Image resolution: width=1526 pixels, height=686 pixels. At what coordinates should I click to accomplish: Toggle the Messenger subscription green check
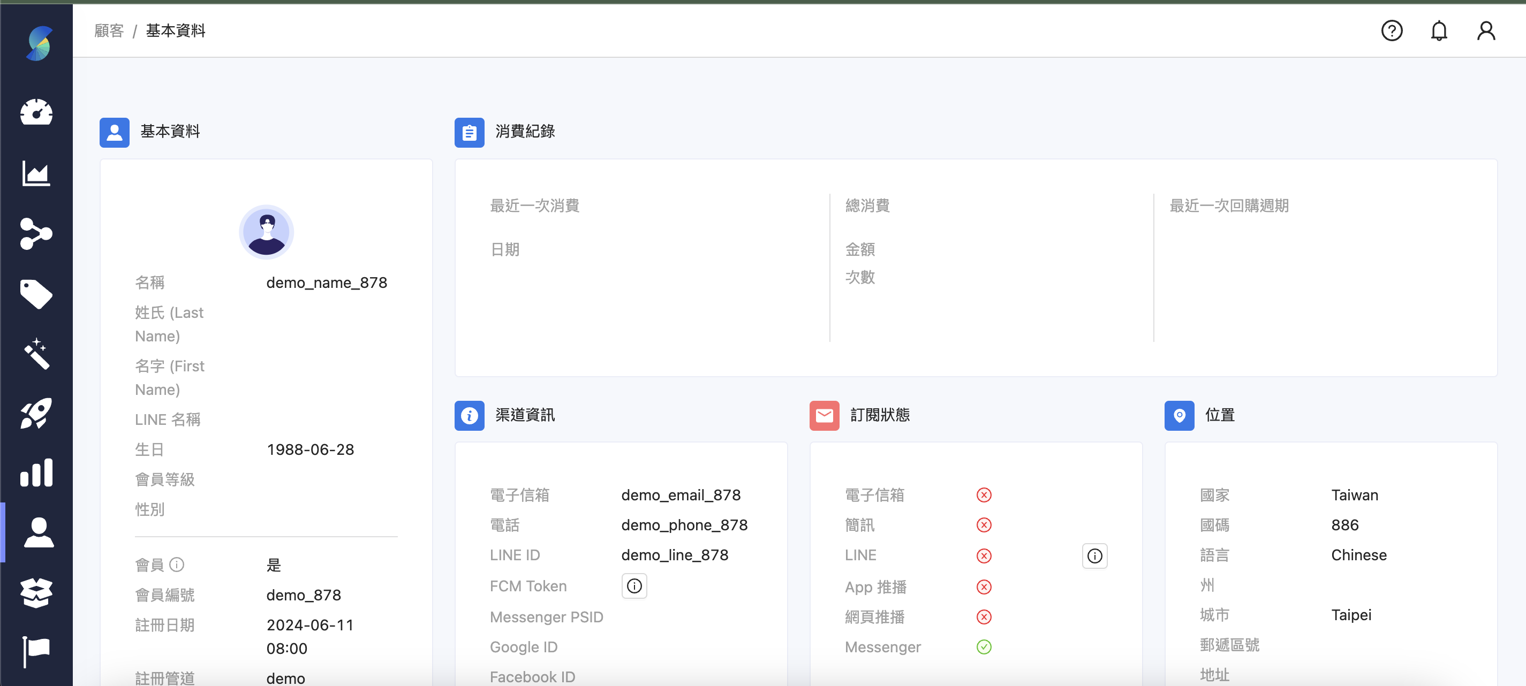coord(984,647)
